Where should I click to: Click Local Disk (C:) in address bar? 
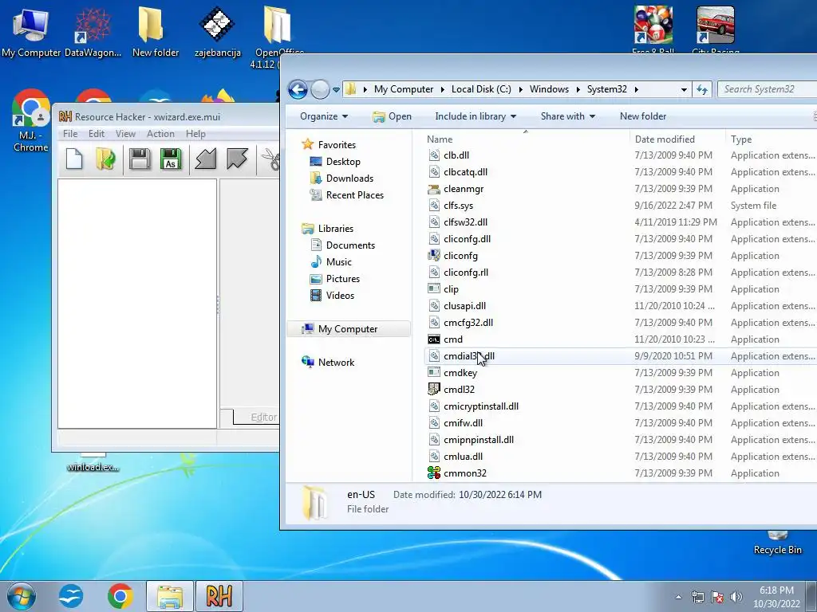click(x=481, y=89)
